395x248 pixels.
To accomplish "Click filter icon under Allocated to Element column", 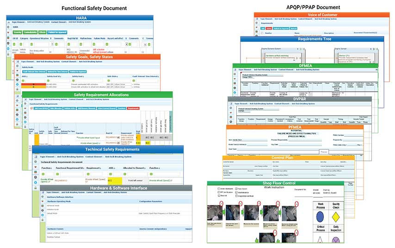I will click(x=125, y=174).
